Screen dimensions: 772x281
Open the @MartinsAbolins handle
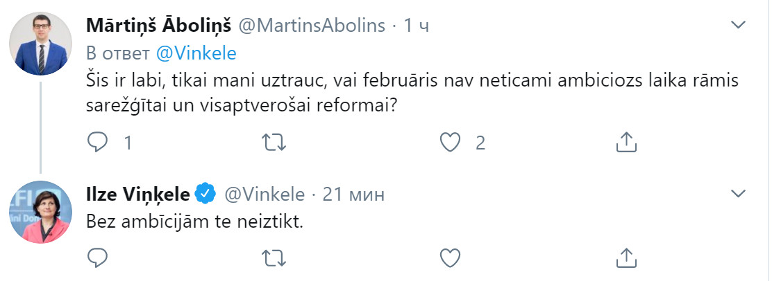[312, 26]
